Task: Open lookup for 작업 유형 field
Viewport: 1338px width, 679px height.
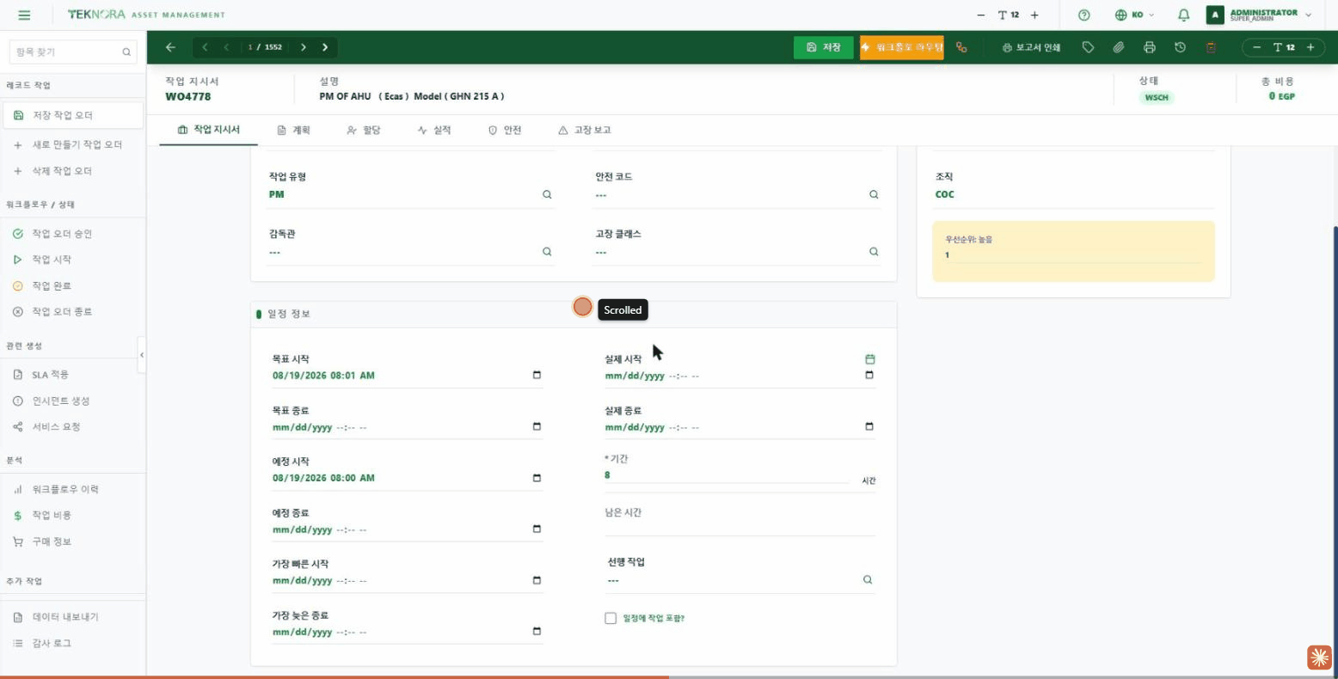Action: (x=547, y=195)
